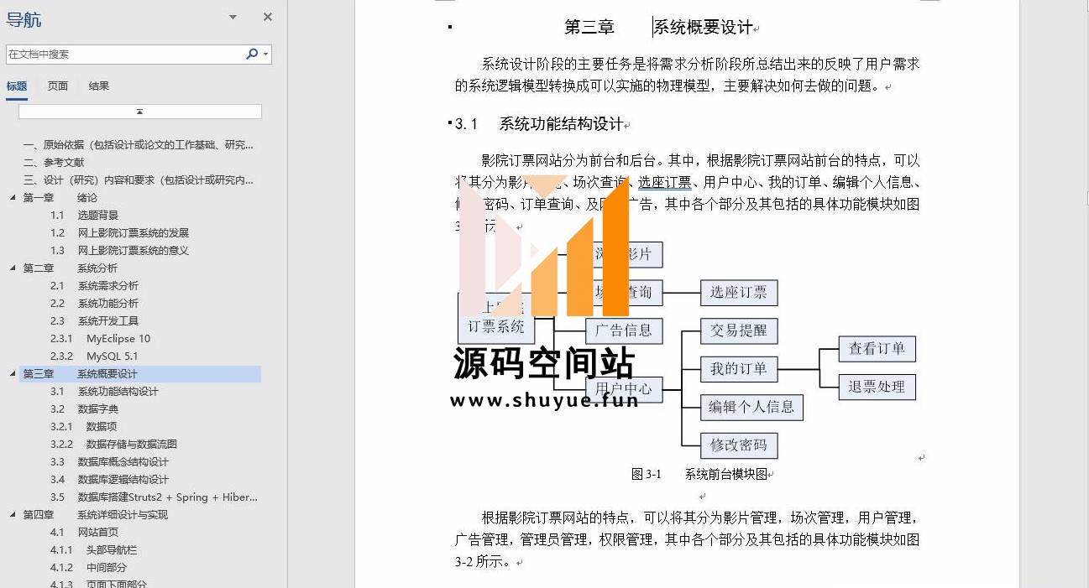Go to heading 3.3 数据库概念结构设计
The width and height of the screenshot is (1089, 588).
tap(109, 462)
